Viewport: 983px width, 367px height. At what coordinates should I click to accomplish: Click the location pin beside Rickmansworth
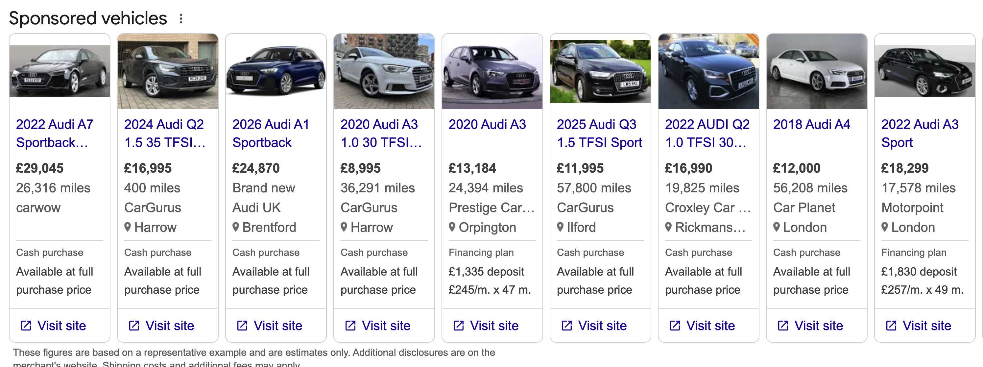click(x=668, y=227)
